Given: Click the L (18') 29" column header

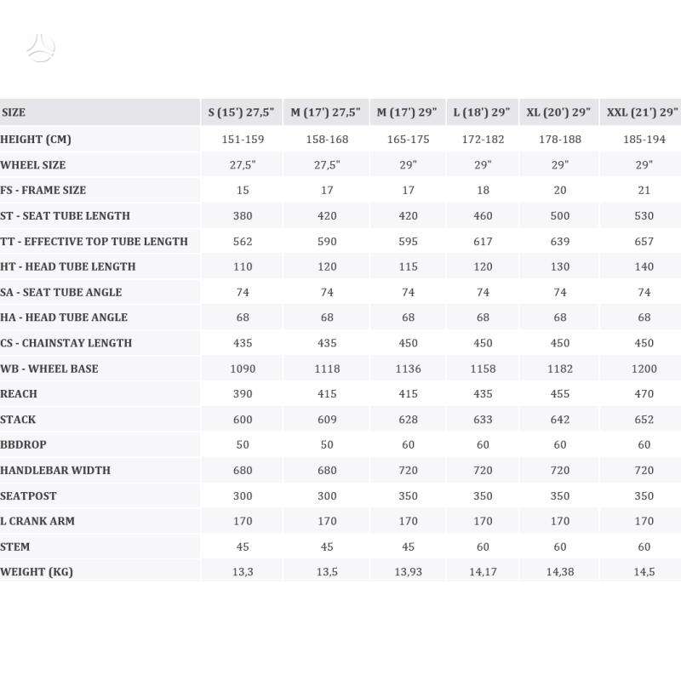Looking at the screenshot, I should click(482, 112).
